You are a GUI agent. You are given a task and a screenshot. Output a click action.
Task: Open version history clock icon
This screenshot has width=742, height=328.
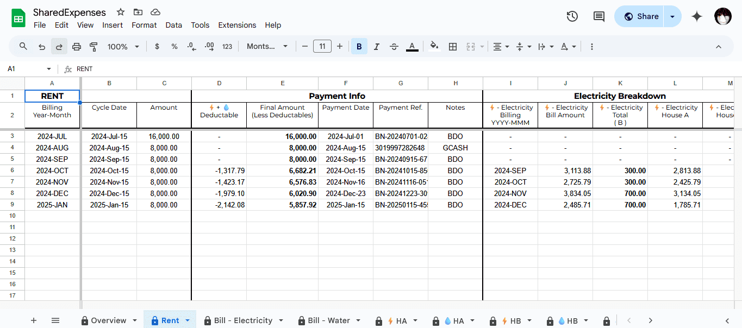point(572,16)
